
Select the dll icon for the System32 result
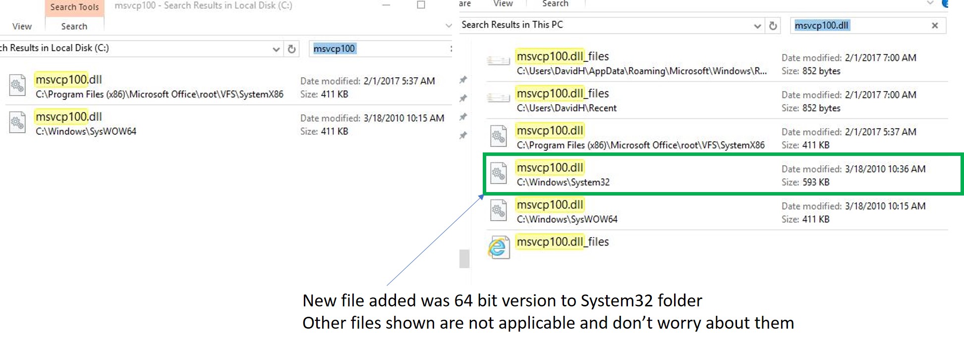click(498, 173)
